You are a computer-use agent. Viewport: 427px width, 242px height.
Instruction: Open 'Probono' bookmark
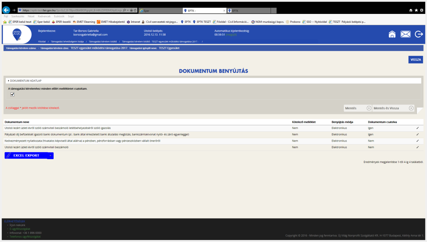(x=293, y=22)
